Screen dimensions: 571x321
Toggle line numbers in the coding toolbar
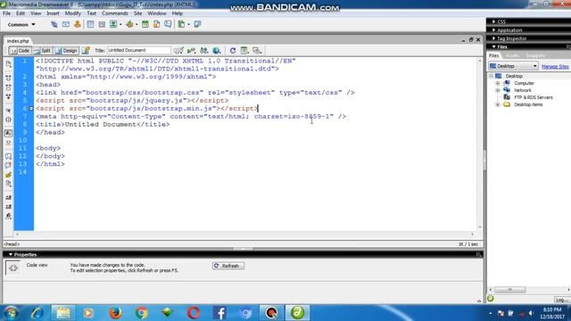[8, 133]
